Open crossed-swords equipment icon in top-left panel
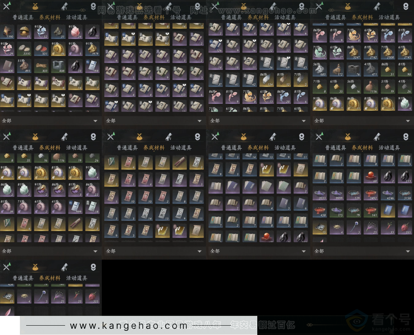 (7, 6)
